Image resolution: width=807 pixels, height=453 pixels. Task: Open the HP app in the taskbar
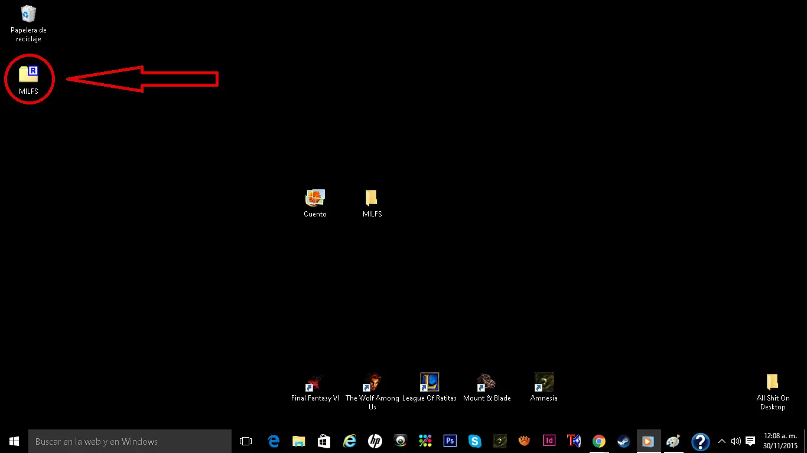pyautogui.click(x=375, y=441)
